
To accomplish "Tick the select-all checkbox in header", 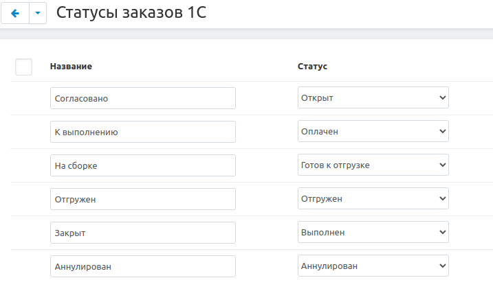I will tap(23, 67).
